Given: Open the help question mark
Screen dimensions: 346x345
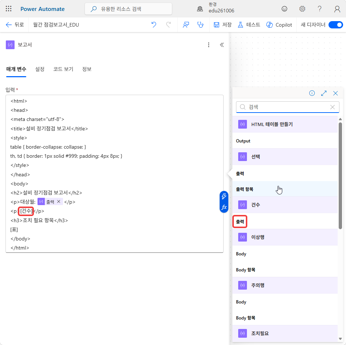Looking at the screenshot, I should (x=319, y=9).
